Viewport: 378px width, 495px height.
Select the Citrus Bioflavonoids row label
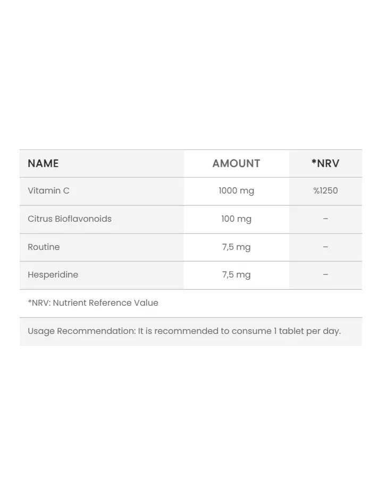pos(70,219)
